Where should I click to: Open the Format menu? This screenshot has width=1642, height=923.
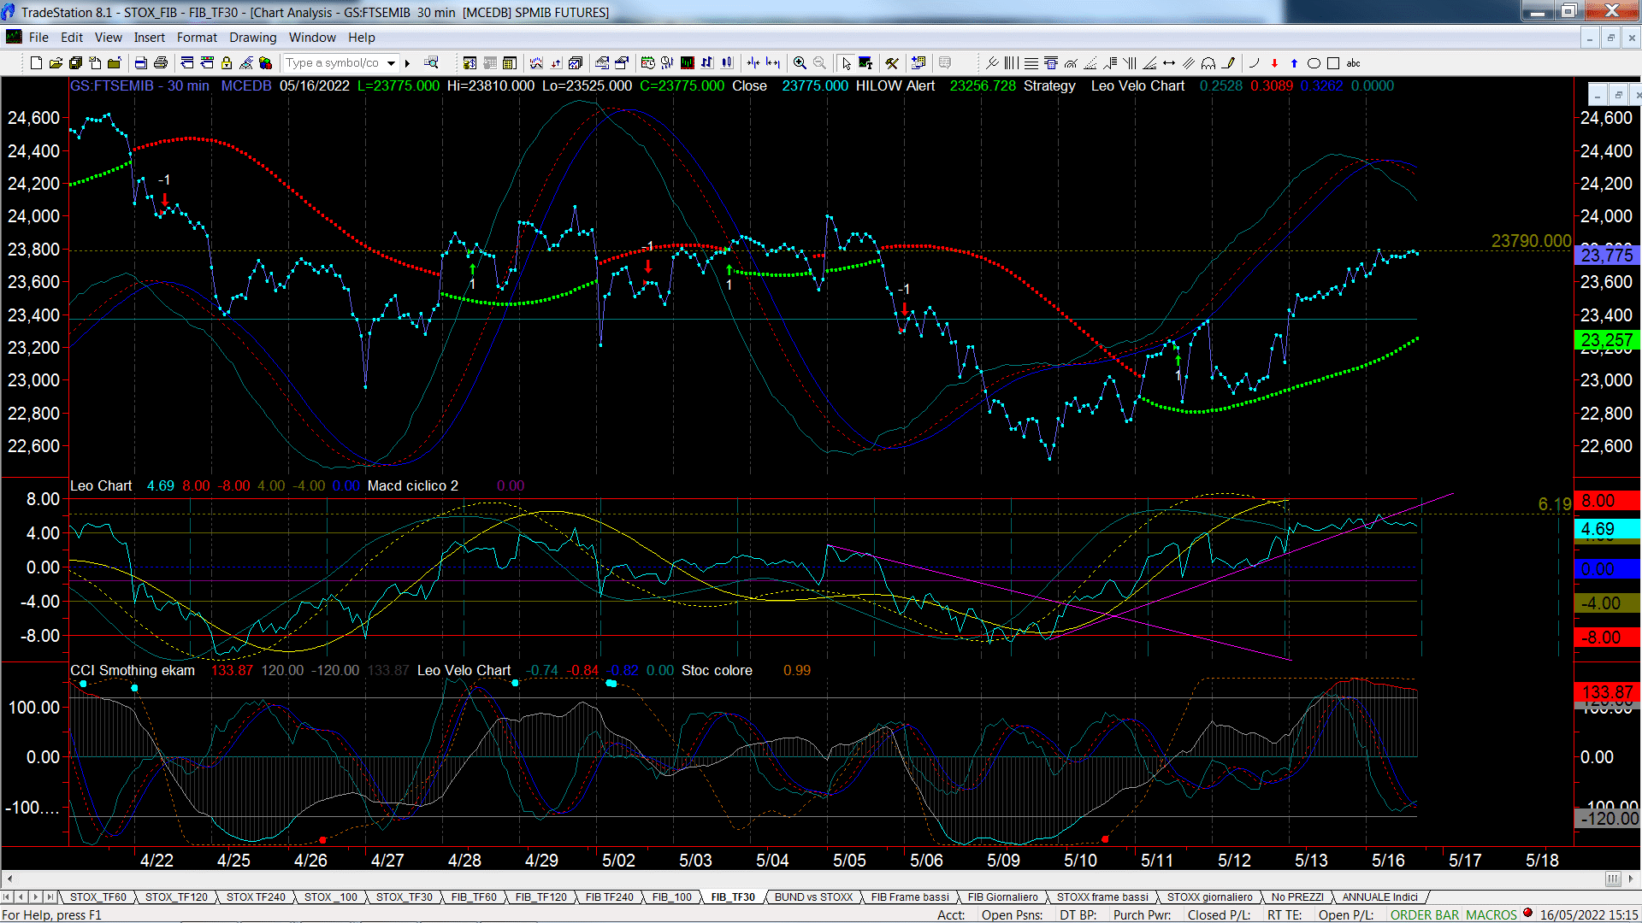tap(197, 38)
